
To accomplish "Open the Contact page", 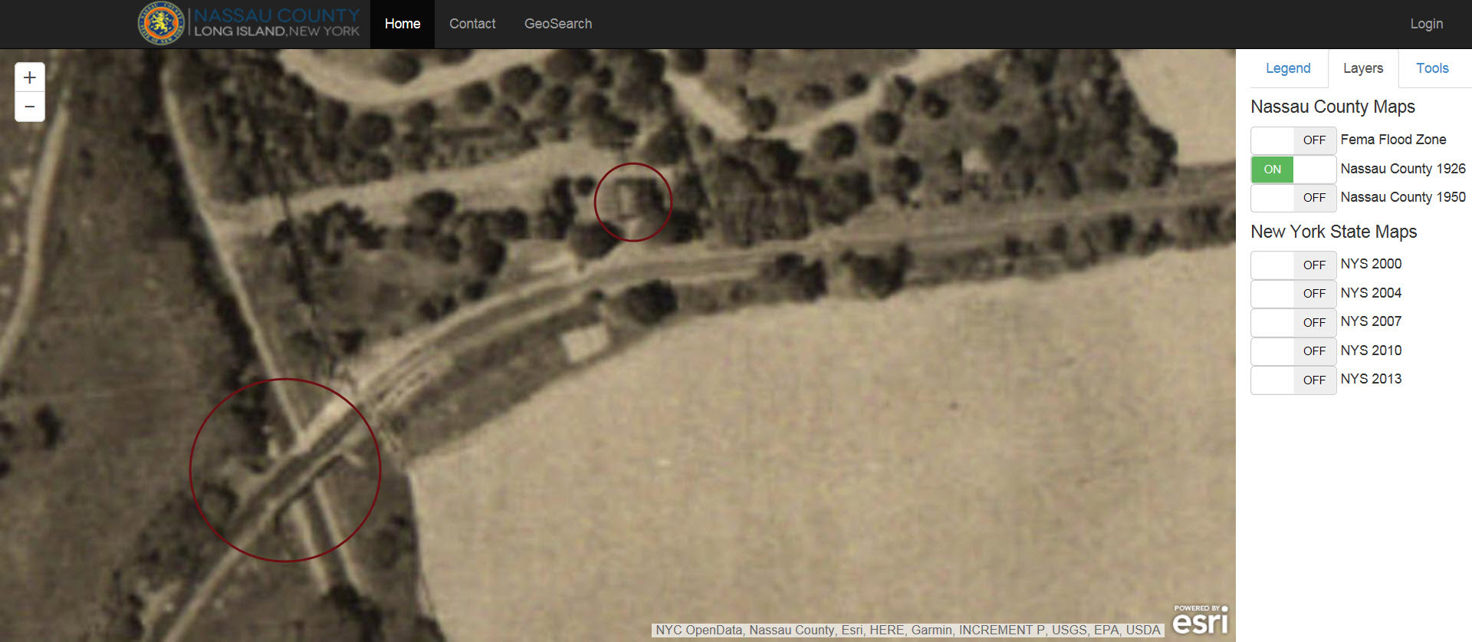I will 472,24.
